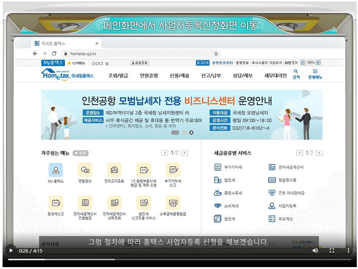Open the 신고/납부 menu
Viewport: 358px width, 269px height.
click(211, 75)
